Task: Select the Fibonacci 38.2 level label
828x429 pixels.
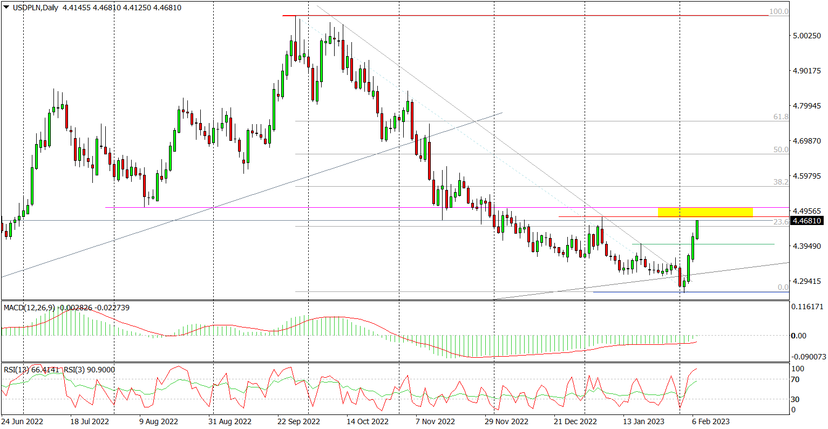Action: pyautogui.click(x=781, y=182)
